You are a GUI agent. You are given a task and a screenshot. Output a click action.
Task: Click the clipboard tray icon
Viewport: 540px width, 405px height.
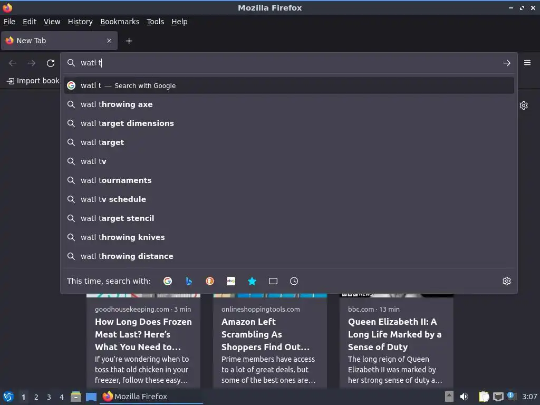484,397
